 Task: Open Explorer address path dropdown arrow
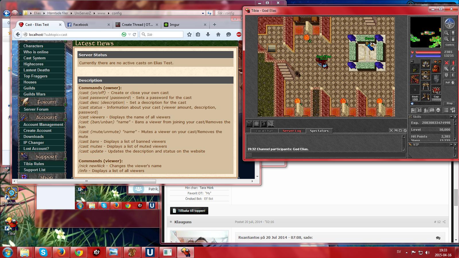coord(203,13)
